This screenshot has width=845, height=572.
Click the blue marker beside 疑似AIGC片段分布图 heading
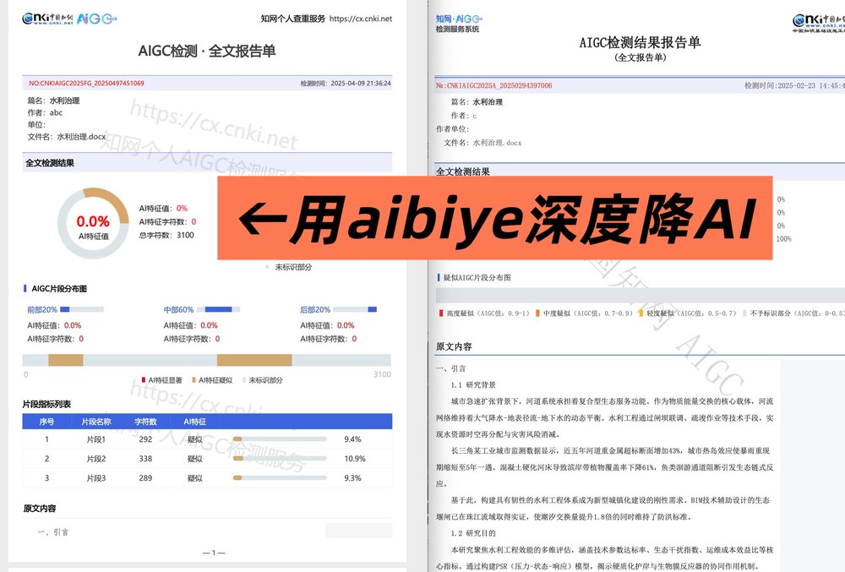click(438, 277)
